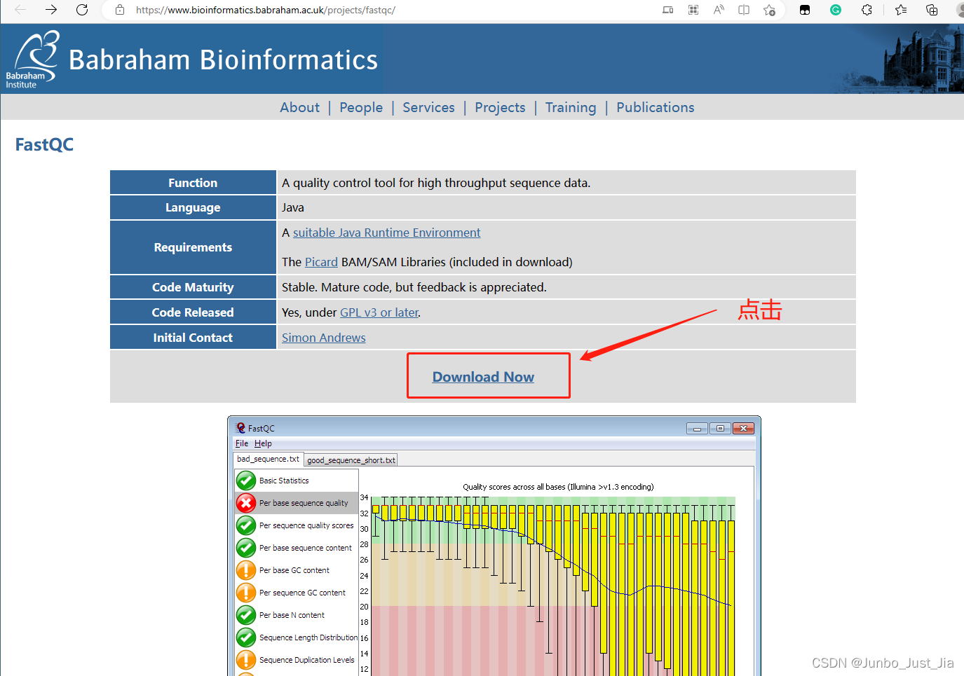
Task: Start Read Aloud from address bar
Action: click(x=719, y=10)
